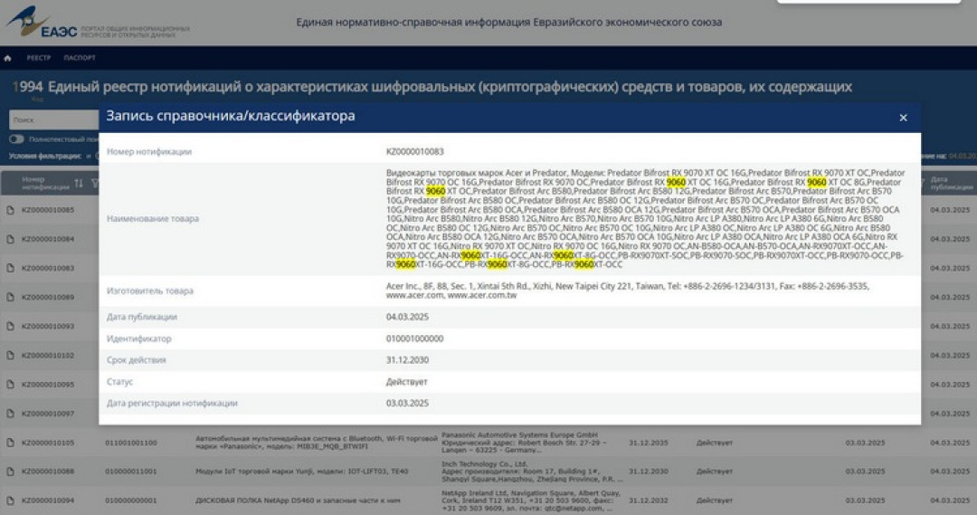Click the Запись справочника/классификатора dialog title

231,116
